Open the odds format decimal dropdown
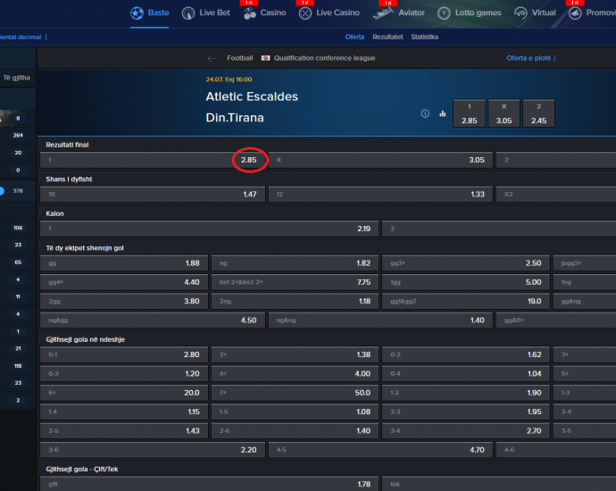The image size is (616, 491). [23, 37]
